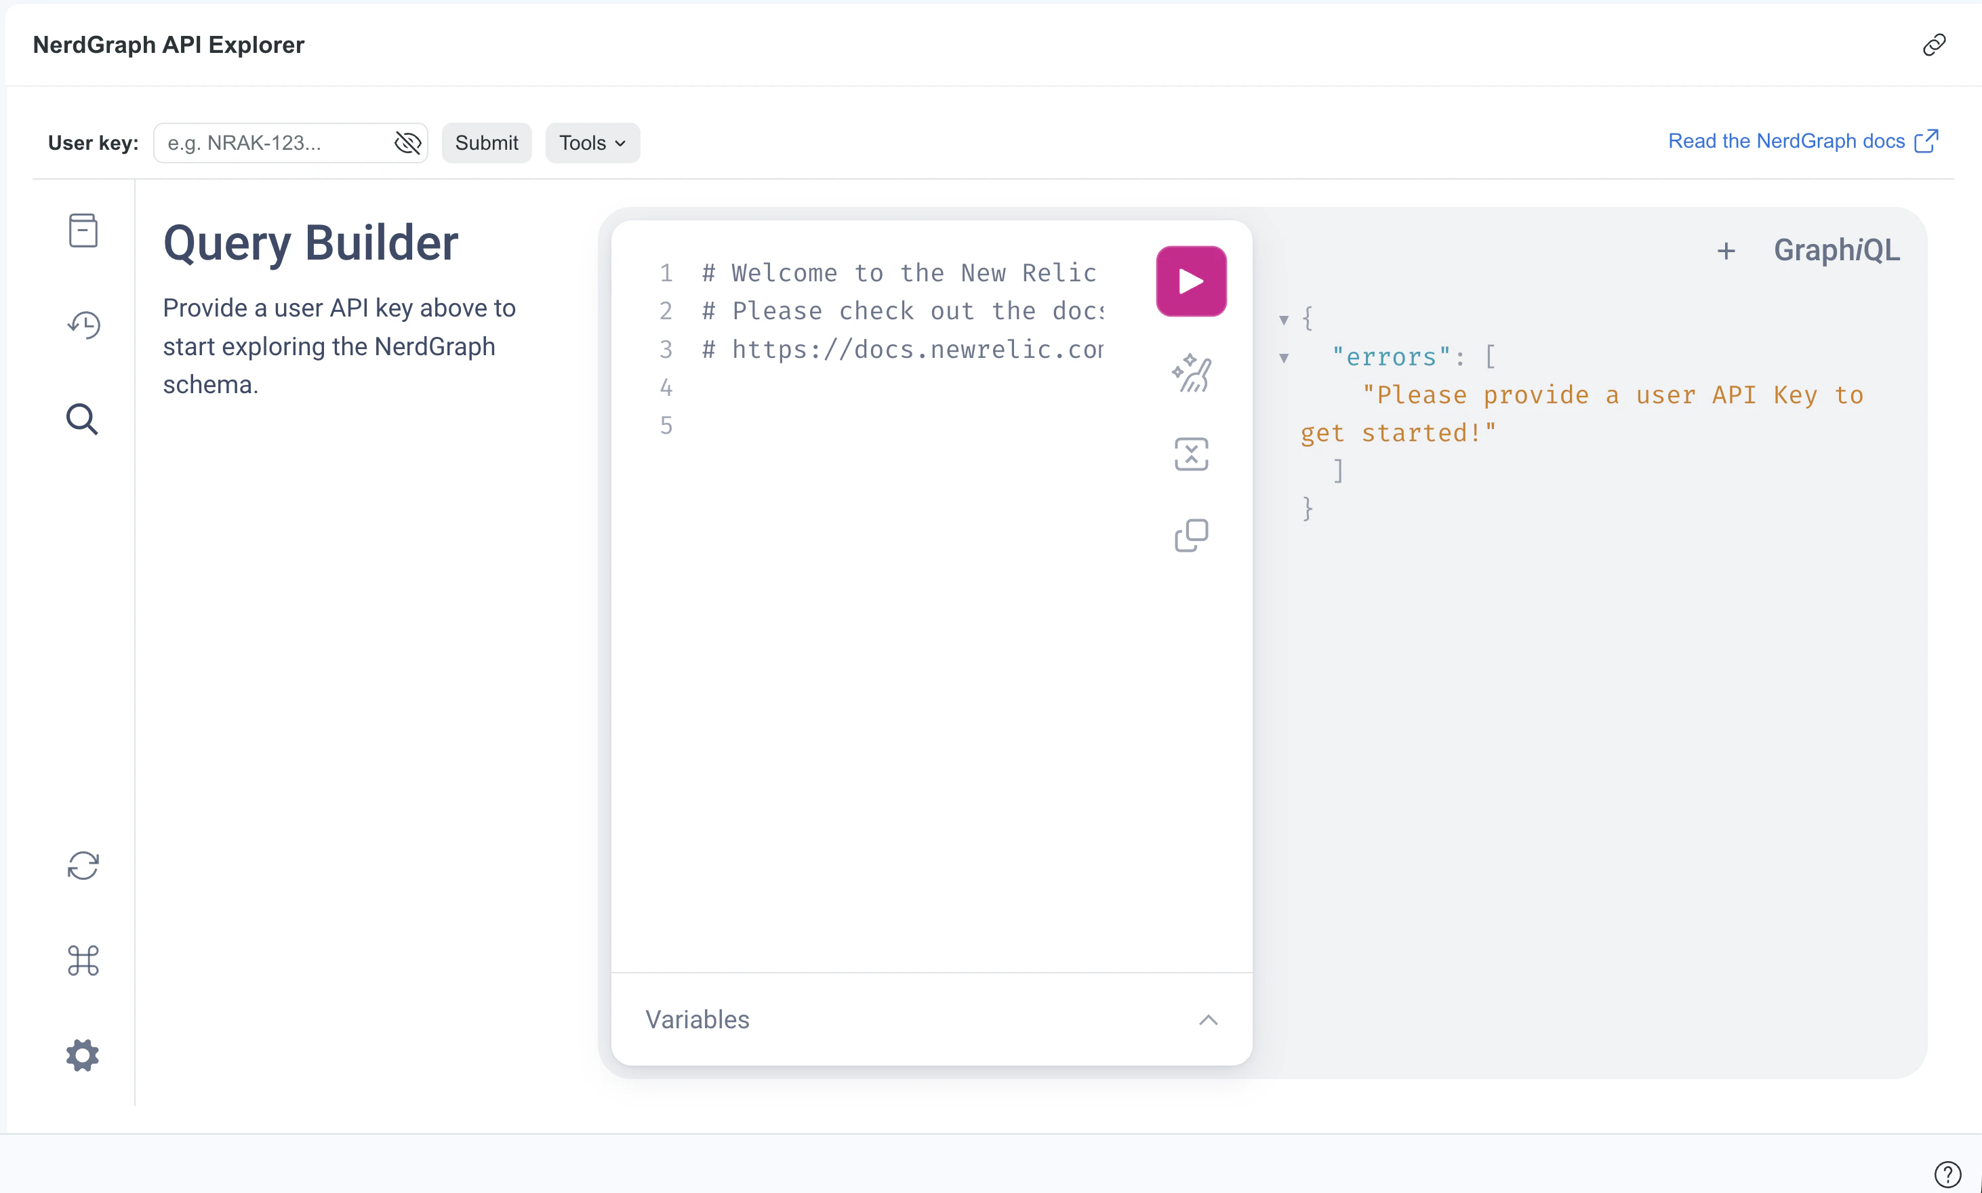This screenshot has width=1982, height=1193.
Task: Open the settings gear dialog
Action: tap(82, 1055)
